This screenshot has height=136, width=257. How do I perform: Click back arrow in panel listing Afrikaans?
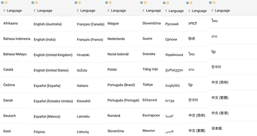(x=4, y=11)
